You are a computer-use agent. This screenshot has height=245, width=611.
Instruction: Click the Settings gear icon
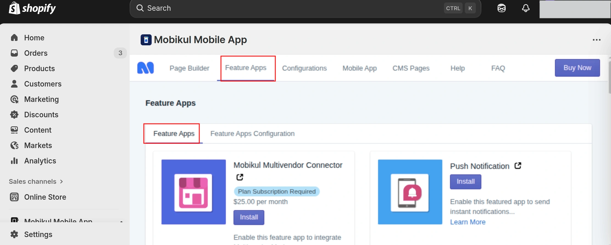click(x=14, y=234)
